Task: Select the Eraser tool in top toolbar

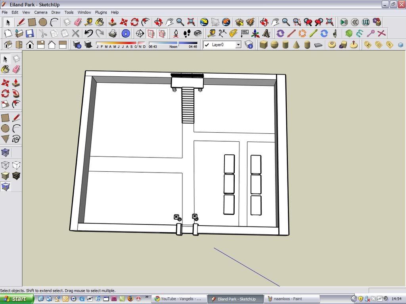Action: coord(78,22)
